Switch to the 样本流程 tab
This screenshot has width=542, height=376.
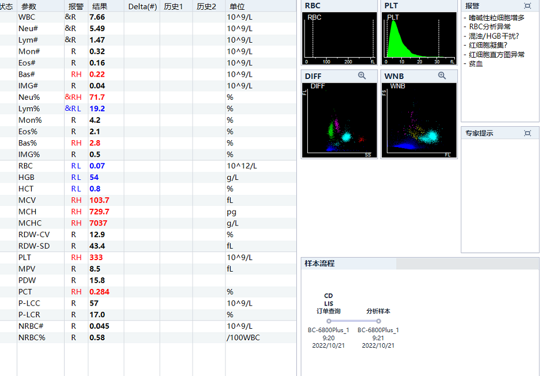(320, 264)
